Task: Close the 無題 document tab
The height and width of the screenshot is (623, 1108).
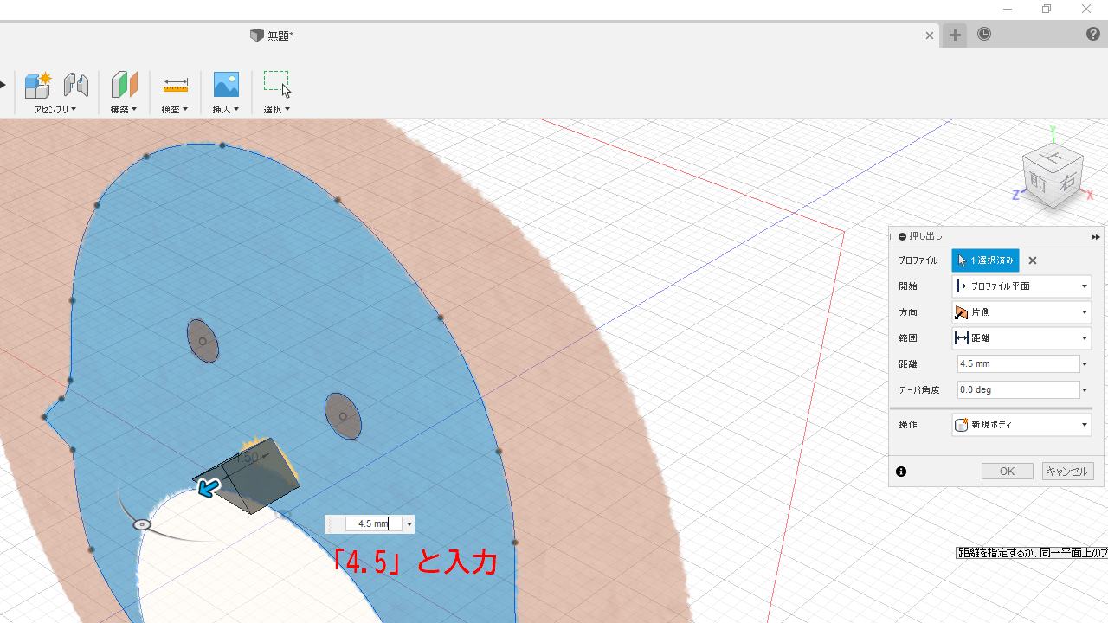Action: pyautogui.click(x=930, y=35)
